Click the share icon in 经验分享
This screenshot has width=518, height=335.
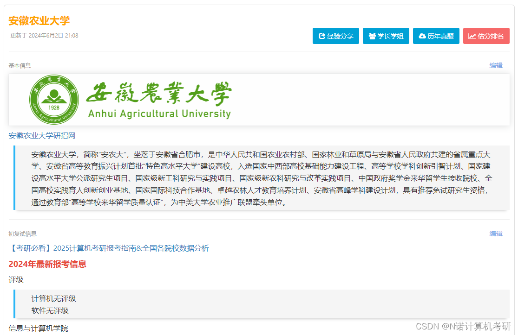point(322,36)
